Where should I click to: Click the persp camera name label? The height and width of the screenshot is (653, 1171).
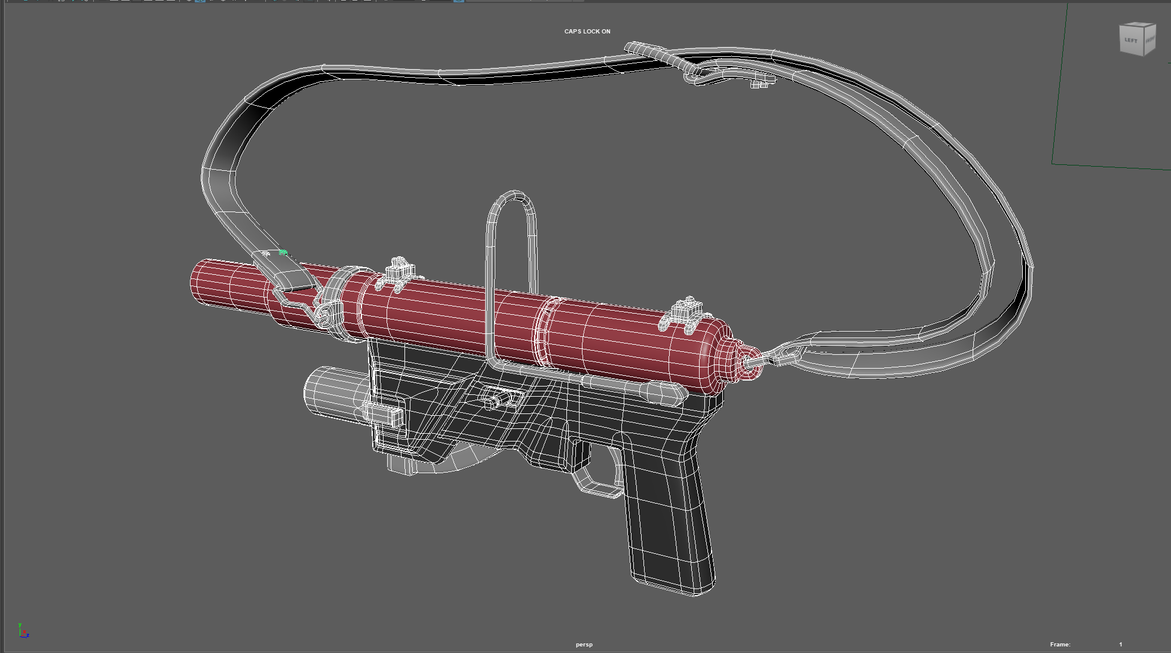click(584, 645)
